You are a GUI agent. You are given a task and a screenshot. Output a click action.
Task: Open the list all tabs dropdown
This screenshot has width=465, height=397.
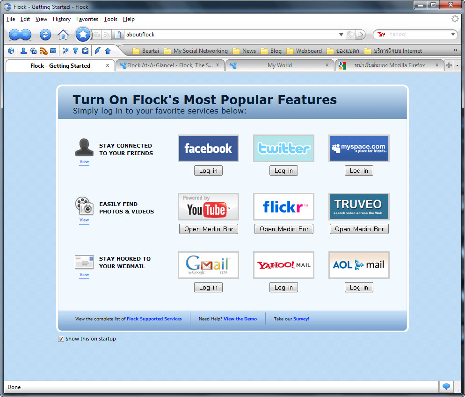pos(458,66)
